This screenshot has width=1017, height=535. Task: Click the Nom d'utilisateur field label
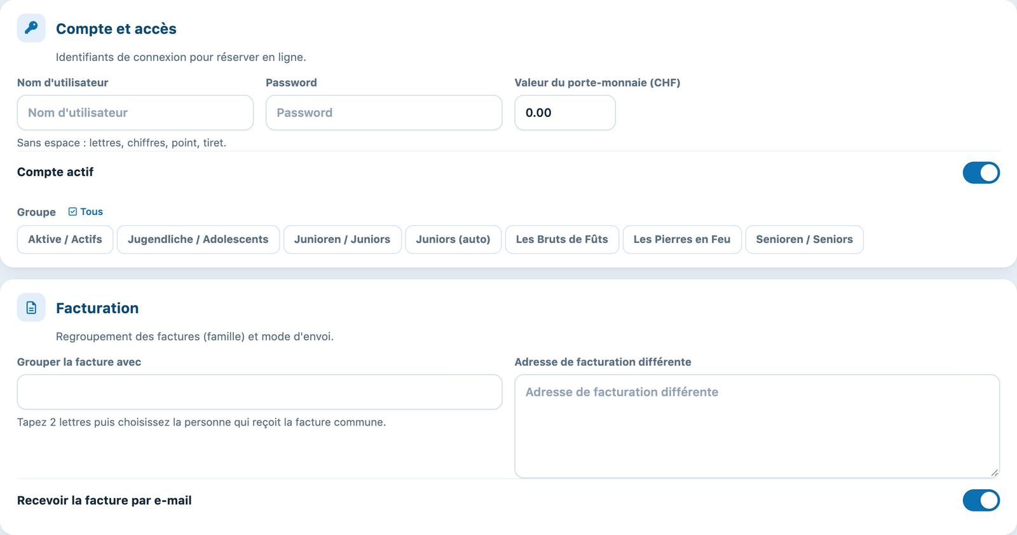[x=62, y=83]
